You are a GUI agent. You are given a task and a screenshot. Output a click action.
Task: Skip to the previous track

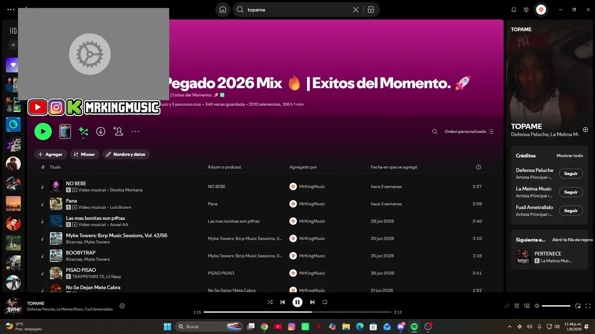[x=283, y=302]
